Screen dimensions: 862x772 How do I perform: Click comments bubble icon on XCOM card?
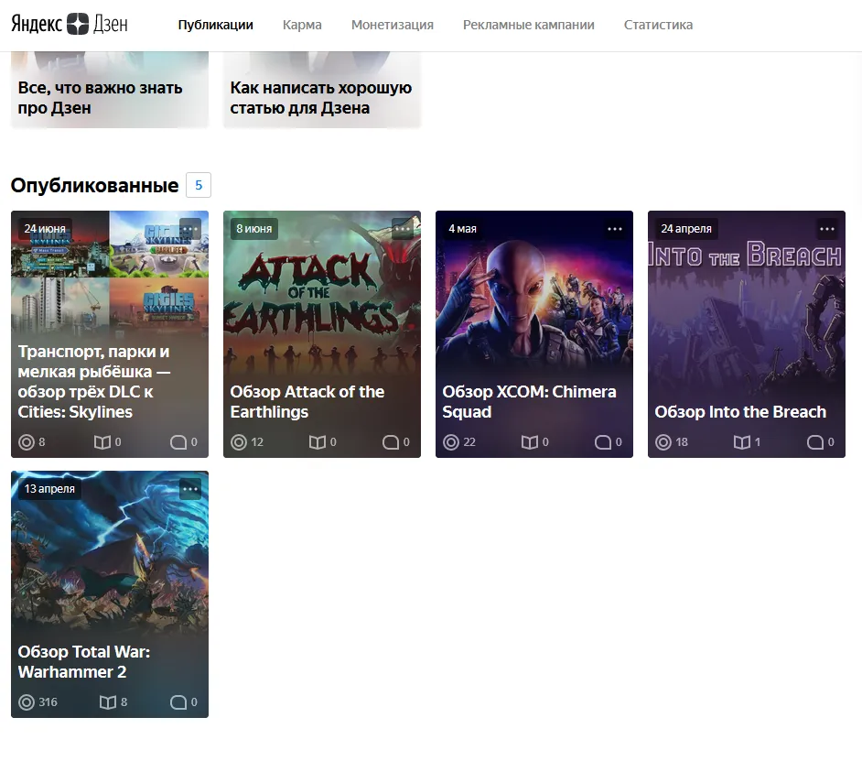pyautogui.click(x=603, y=442)
